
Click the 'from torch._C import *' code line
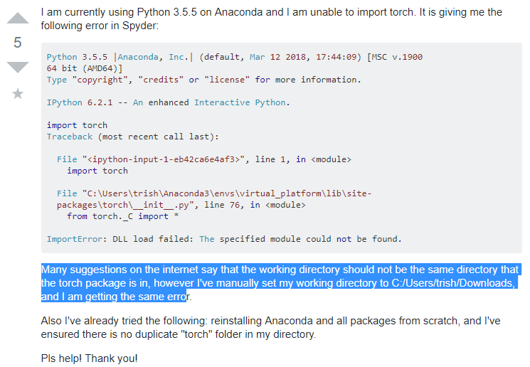(x=117, y=216)
